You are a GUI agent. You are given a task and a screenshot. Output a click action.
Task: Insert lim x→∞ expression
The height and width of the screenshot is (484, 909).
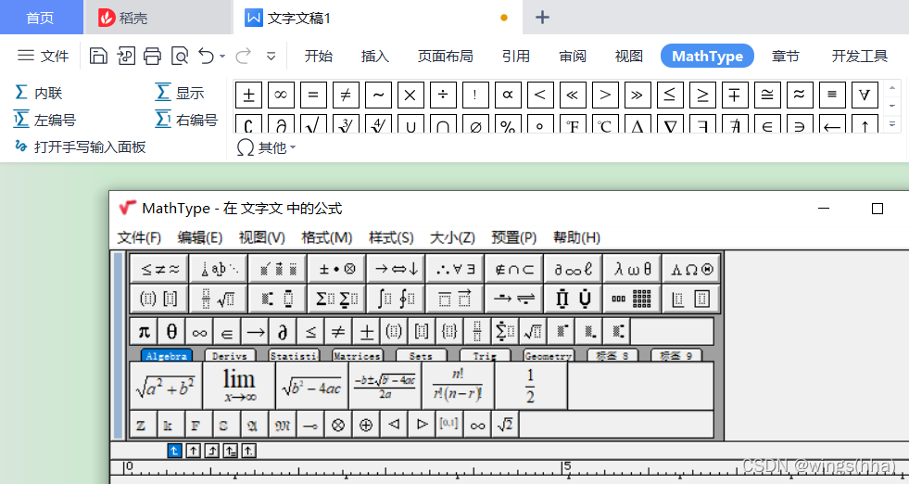[x=239, y=386]
